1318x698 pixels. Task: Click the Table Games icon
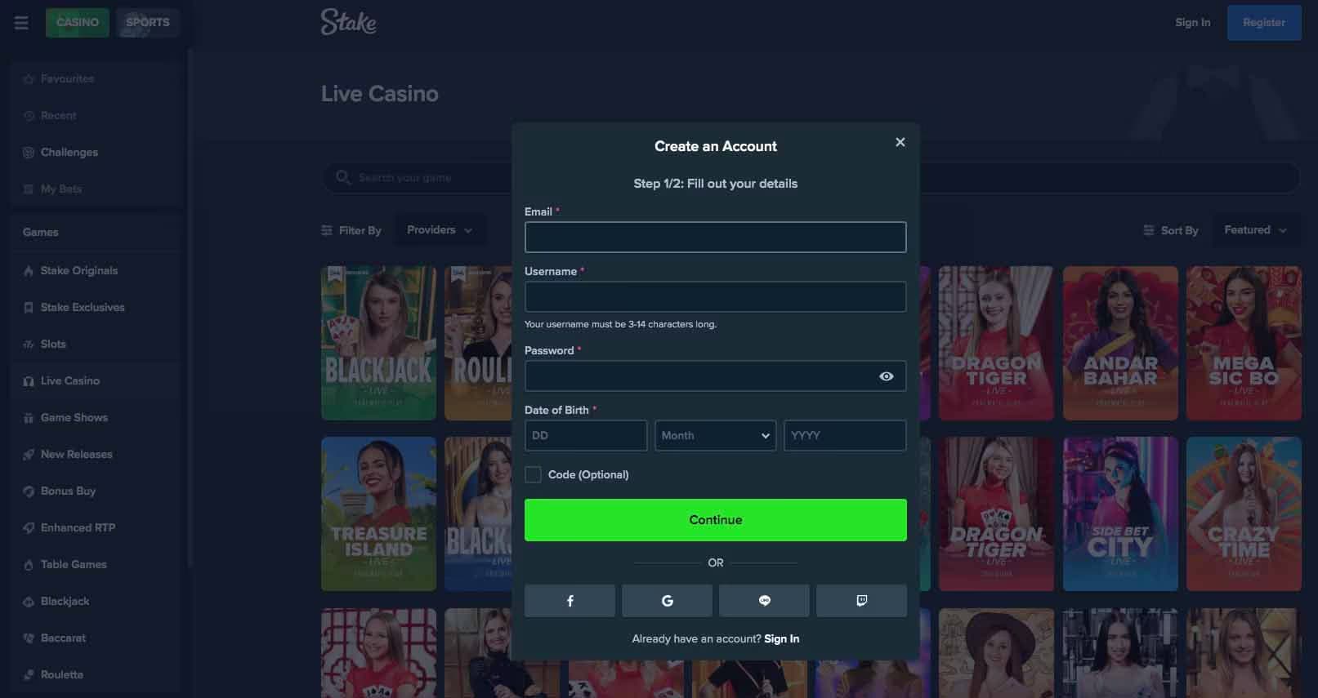point(29,565)
